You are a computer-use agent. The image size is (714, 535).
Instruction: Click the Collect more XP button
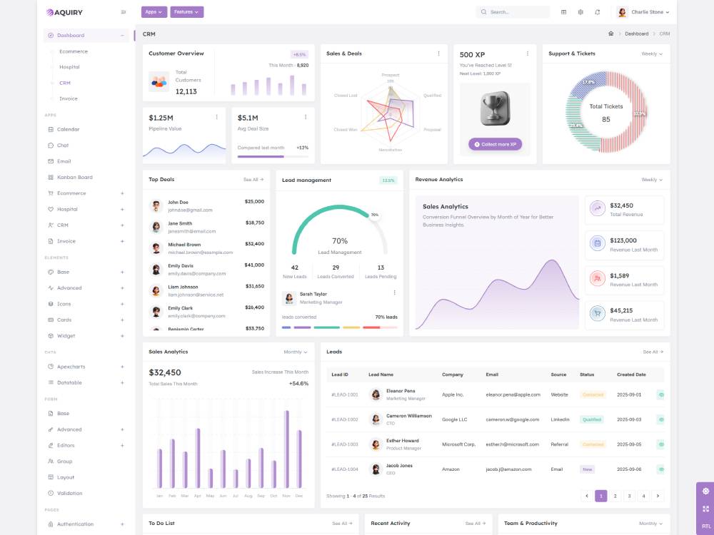pos(495,144)
